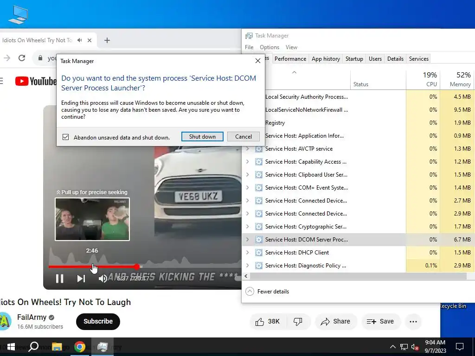Sort processes by Memory column
This screenshot has width=475, height=356.
pyautogui.click(x=457, y=80)
